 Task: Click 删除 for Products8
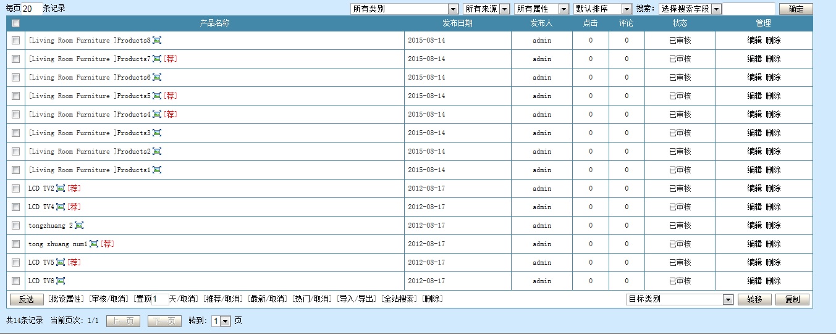(773, 41)
